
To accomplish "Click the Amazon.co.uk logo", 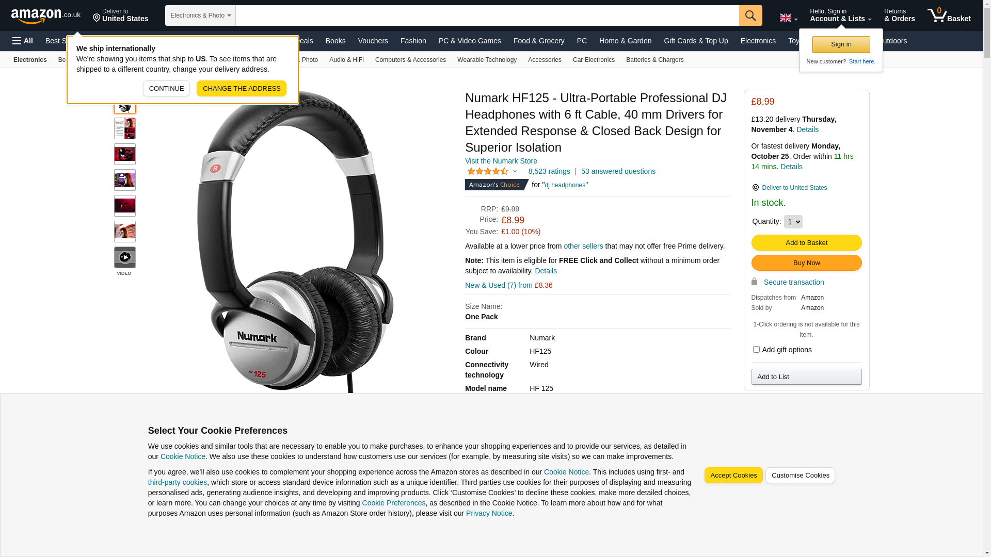I will (x=45, y=16).
